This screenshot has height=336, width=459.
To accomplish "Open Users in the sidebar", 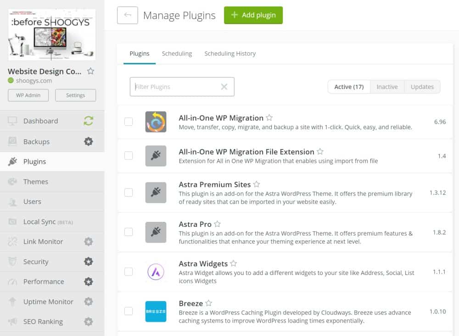I will [x=52, y=202].
